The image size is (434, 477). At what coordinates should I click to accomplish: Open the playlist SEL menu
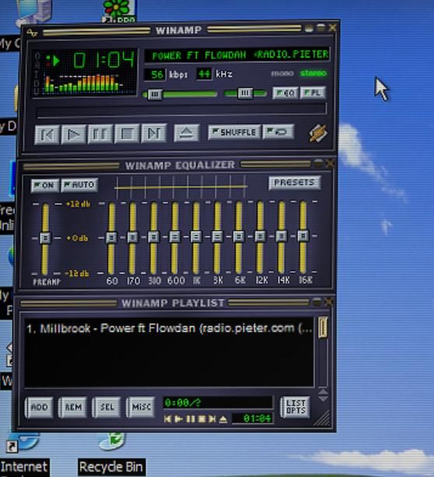click(107, 406)
